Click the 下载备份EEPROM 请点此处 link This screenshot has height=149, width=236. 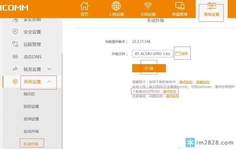(x=170, y=91)
